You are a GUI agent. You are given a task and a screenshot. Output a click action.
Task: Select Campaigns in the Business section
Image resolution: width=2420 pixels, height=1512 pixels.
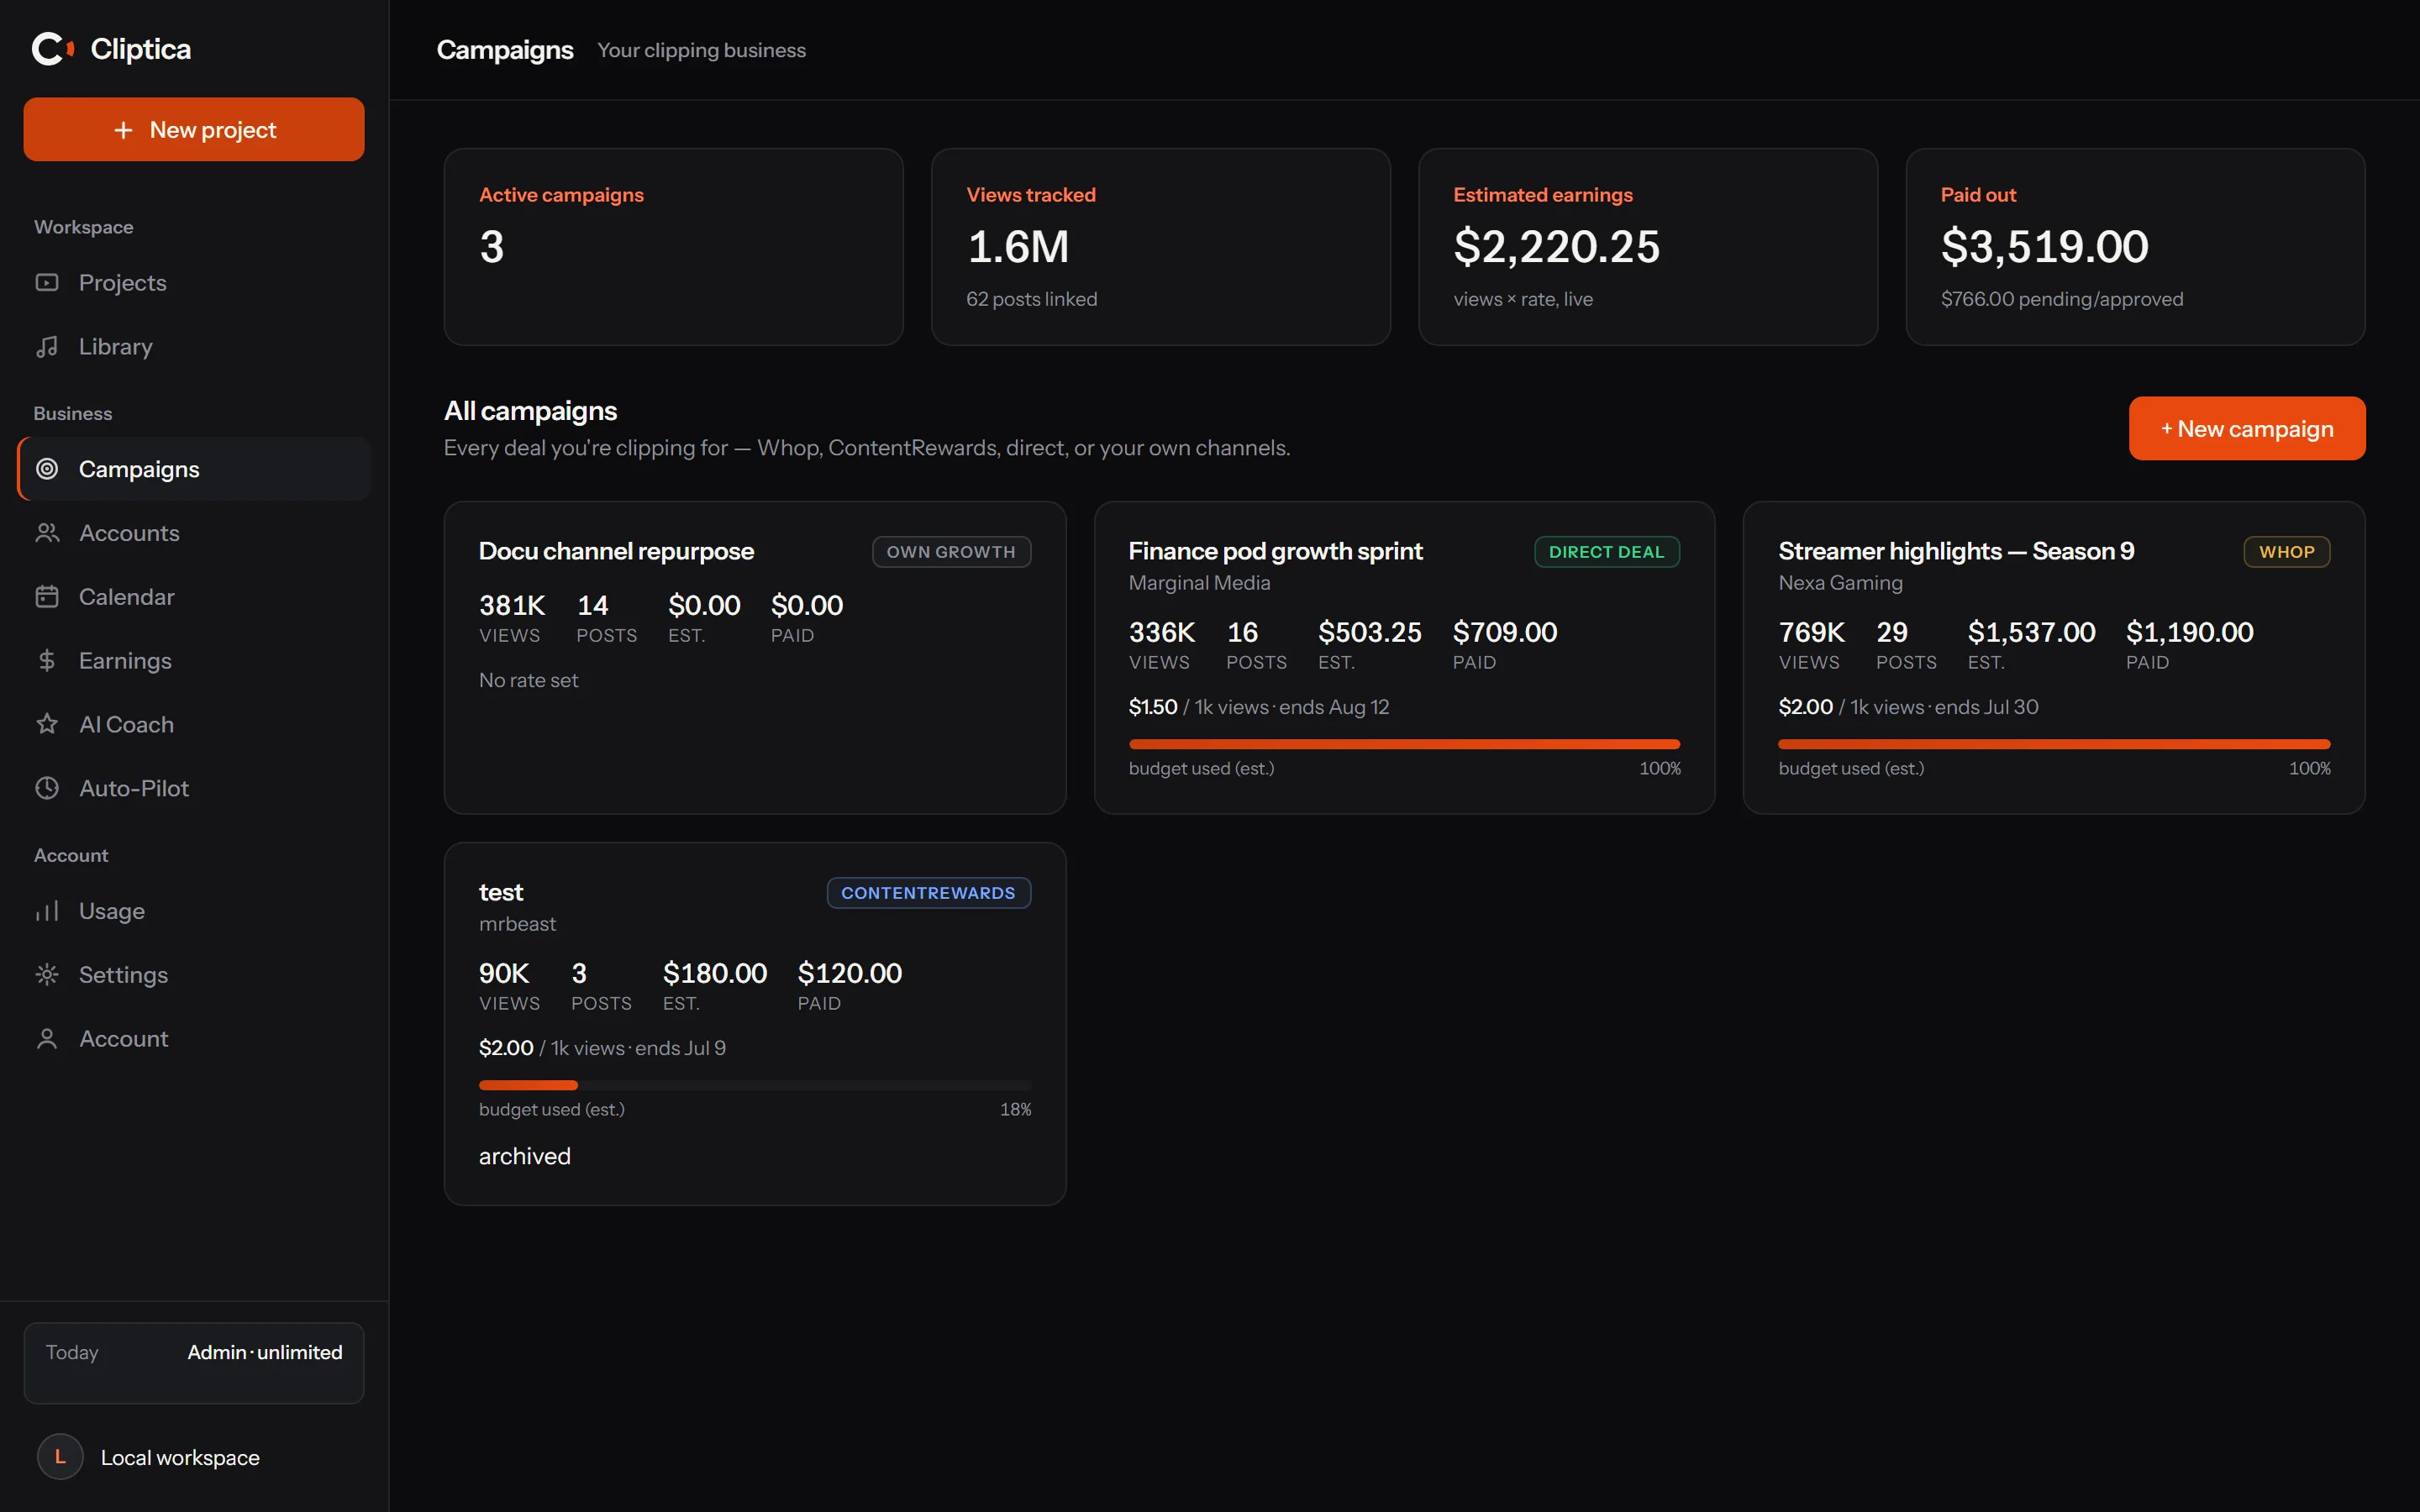click(194, 469)
